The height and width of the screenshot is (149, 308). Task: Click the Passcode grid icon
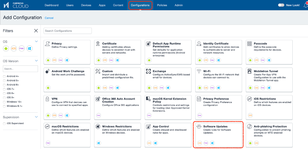[x=250, y=44]
